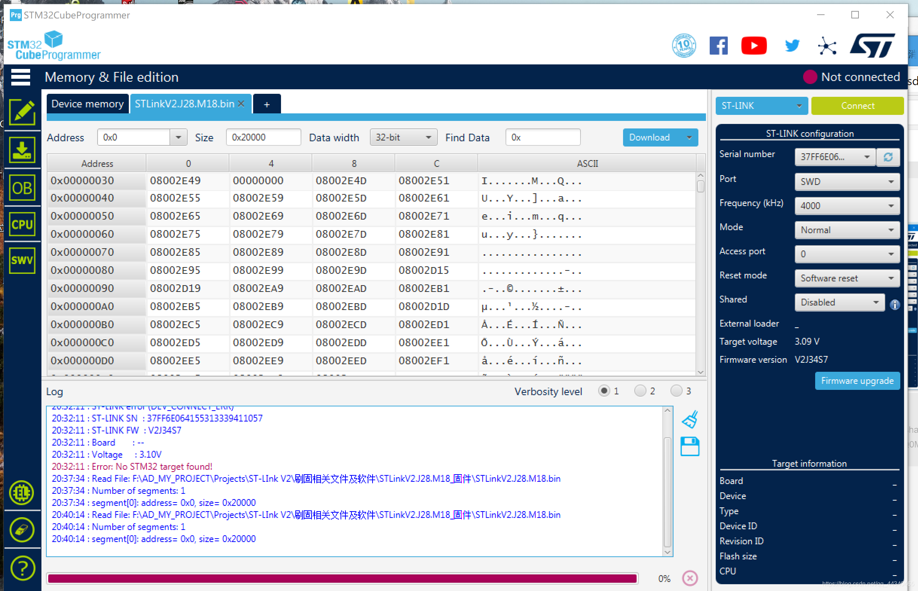Open the help question mark icon

(22, 568)
